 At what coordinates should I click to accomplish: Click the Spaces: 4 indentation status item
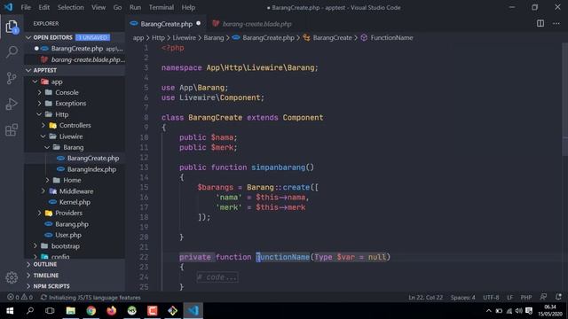coord(462,298)
